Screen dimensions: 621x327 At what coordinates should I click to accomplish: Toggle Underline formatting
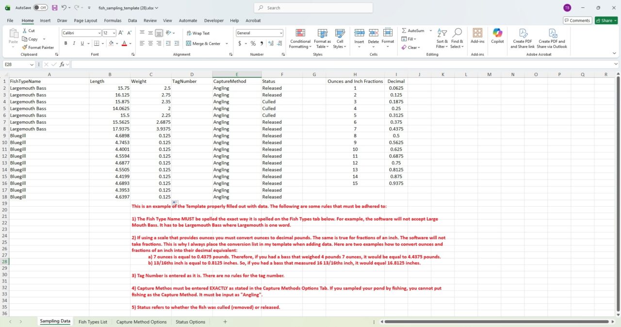point(82,43)
